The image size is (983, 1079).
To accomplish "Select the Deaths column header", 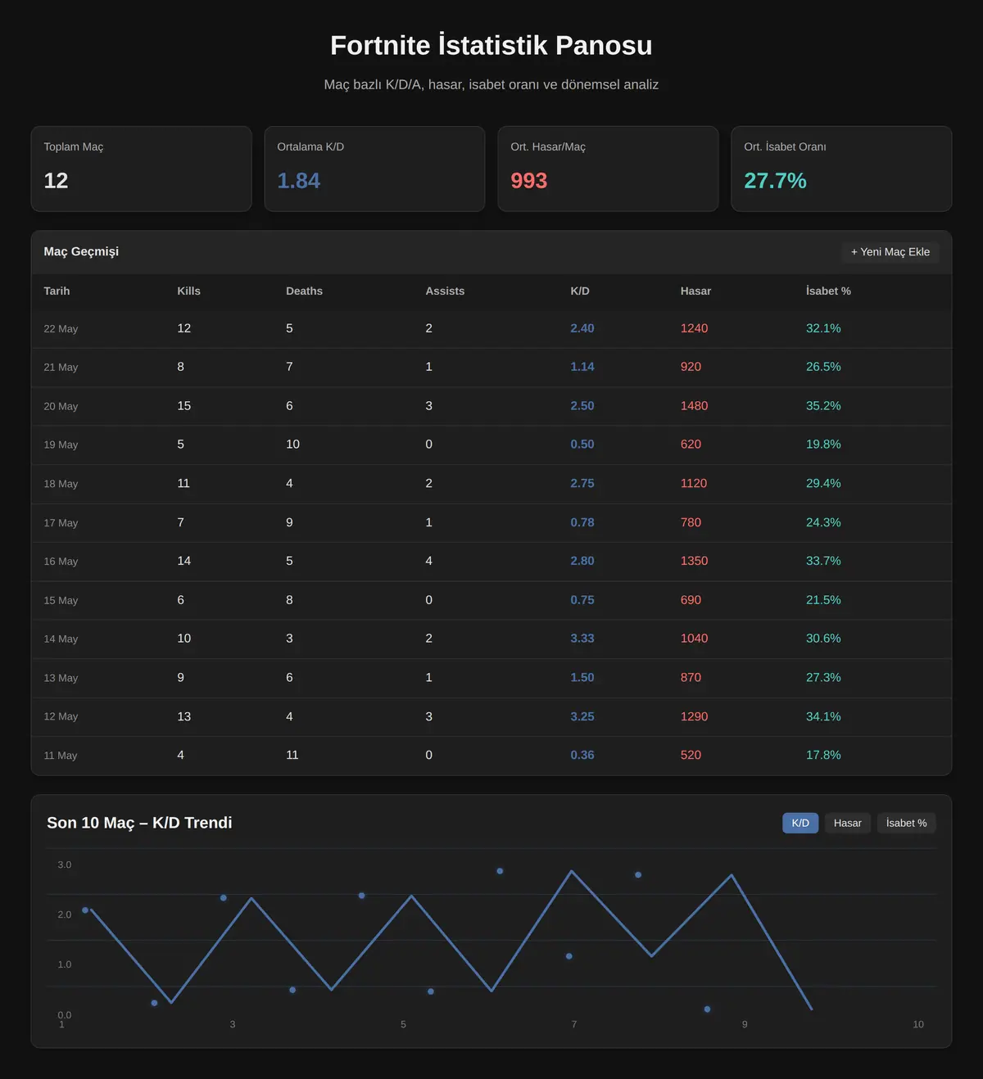I will tap(304, 291).
